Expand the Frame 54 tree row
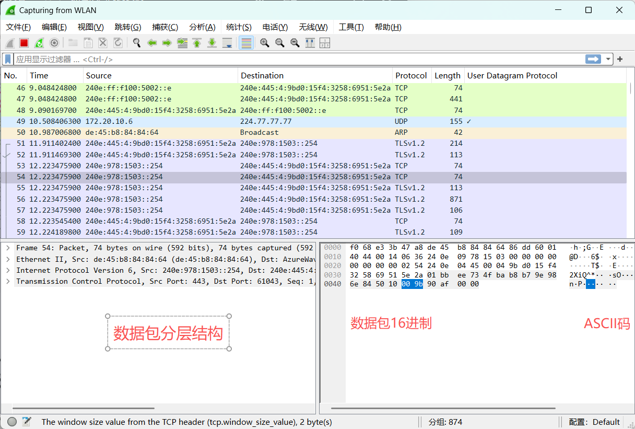 click(x=8, y=248)
